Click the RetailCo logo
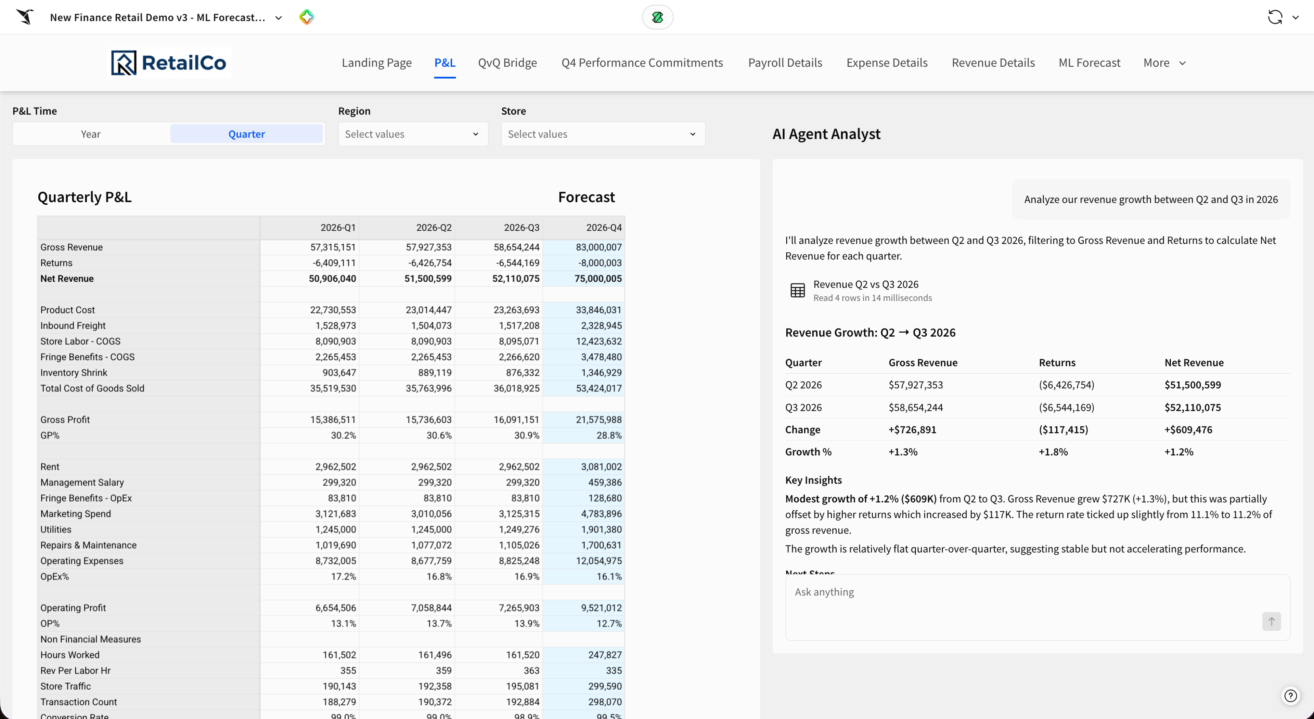The width and height of the screenshot is (1314, 719). 169,63
